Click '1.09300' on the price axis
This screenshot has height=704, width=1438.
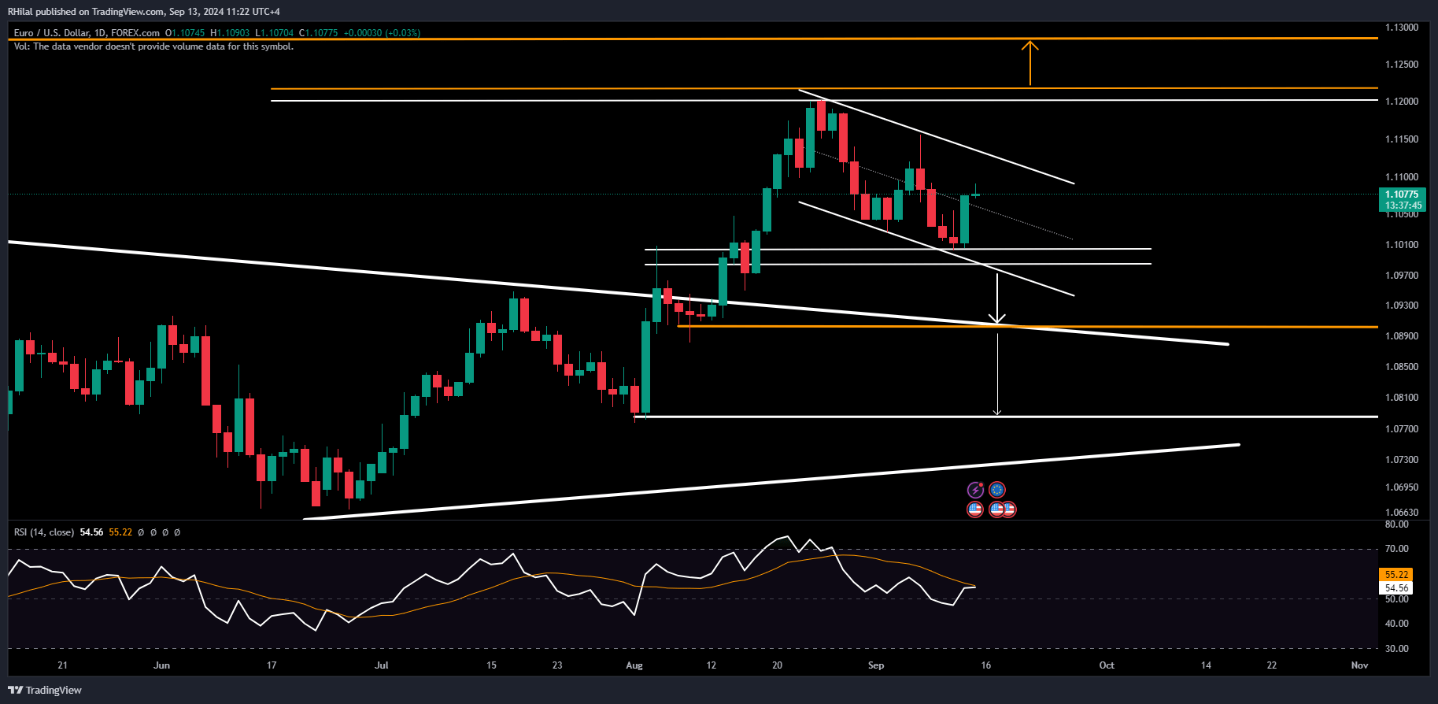pyautogui.click(x=1402, y=306)
